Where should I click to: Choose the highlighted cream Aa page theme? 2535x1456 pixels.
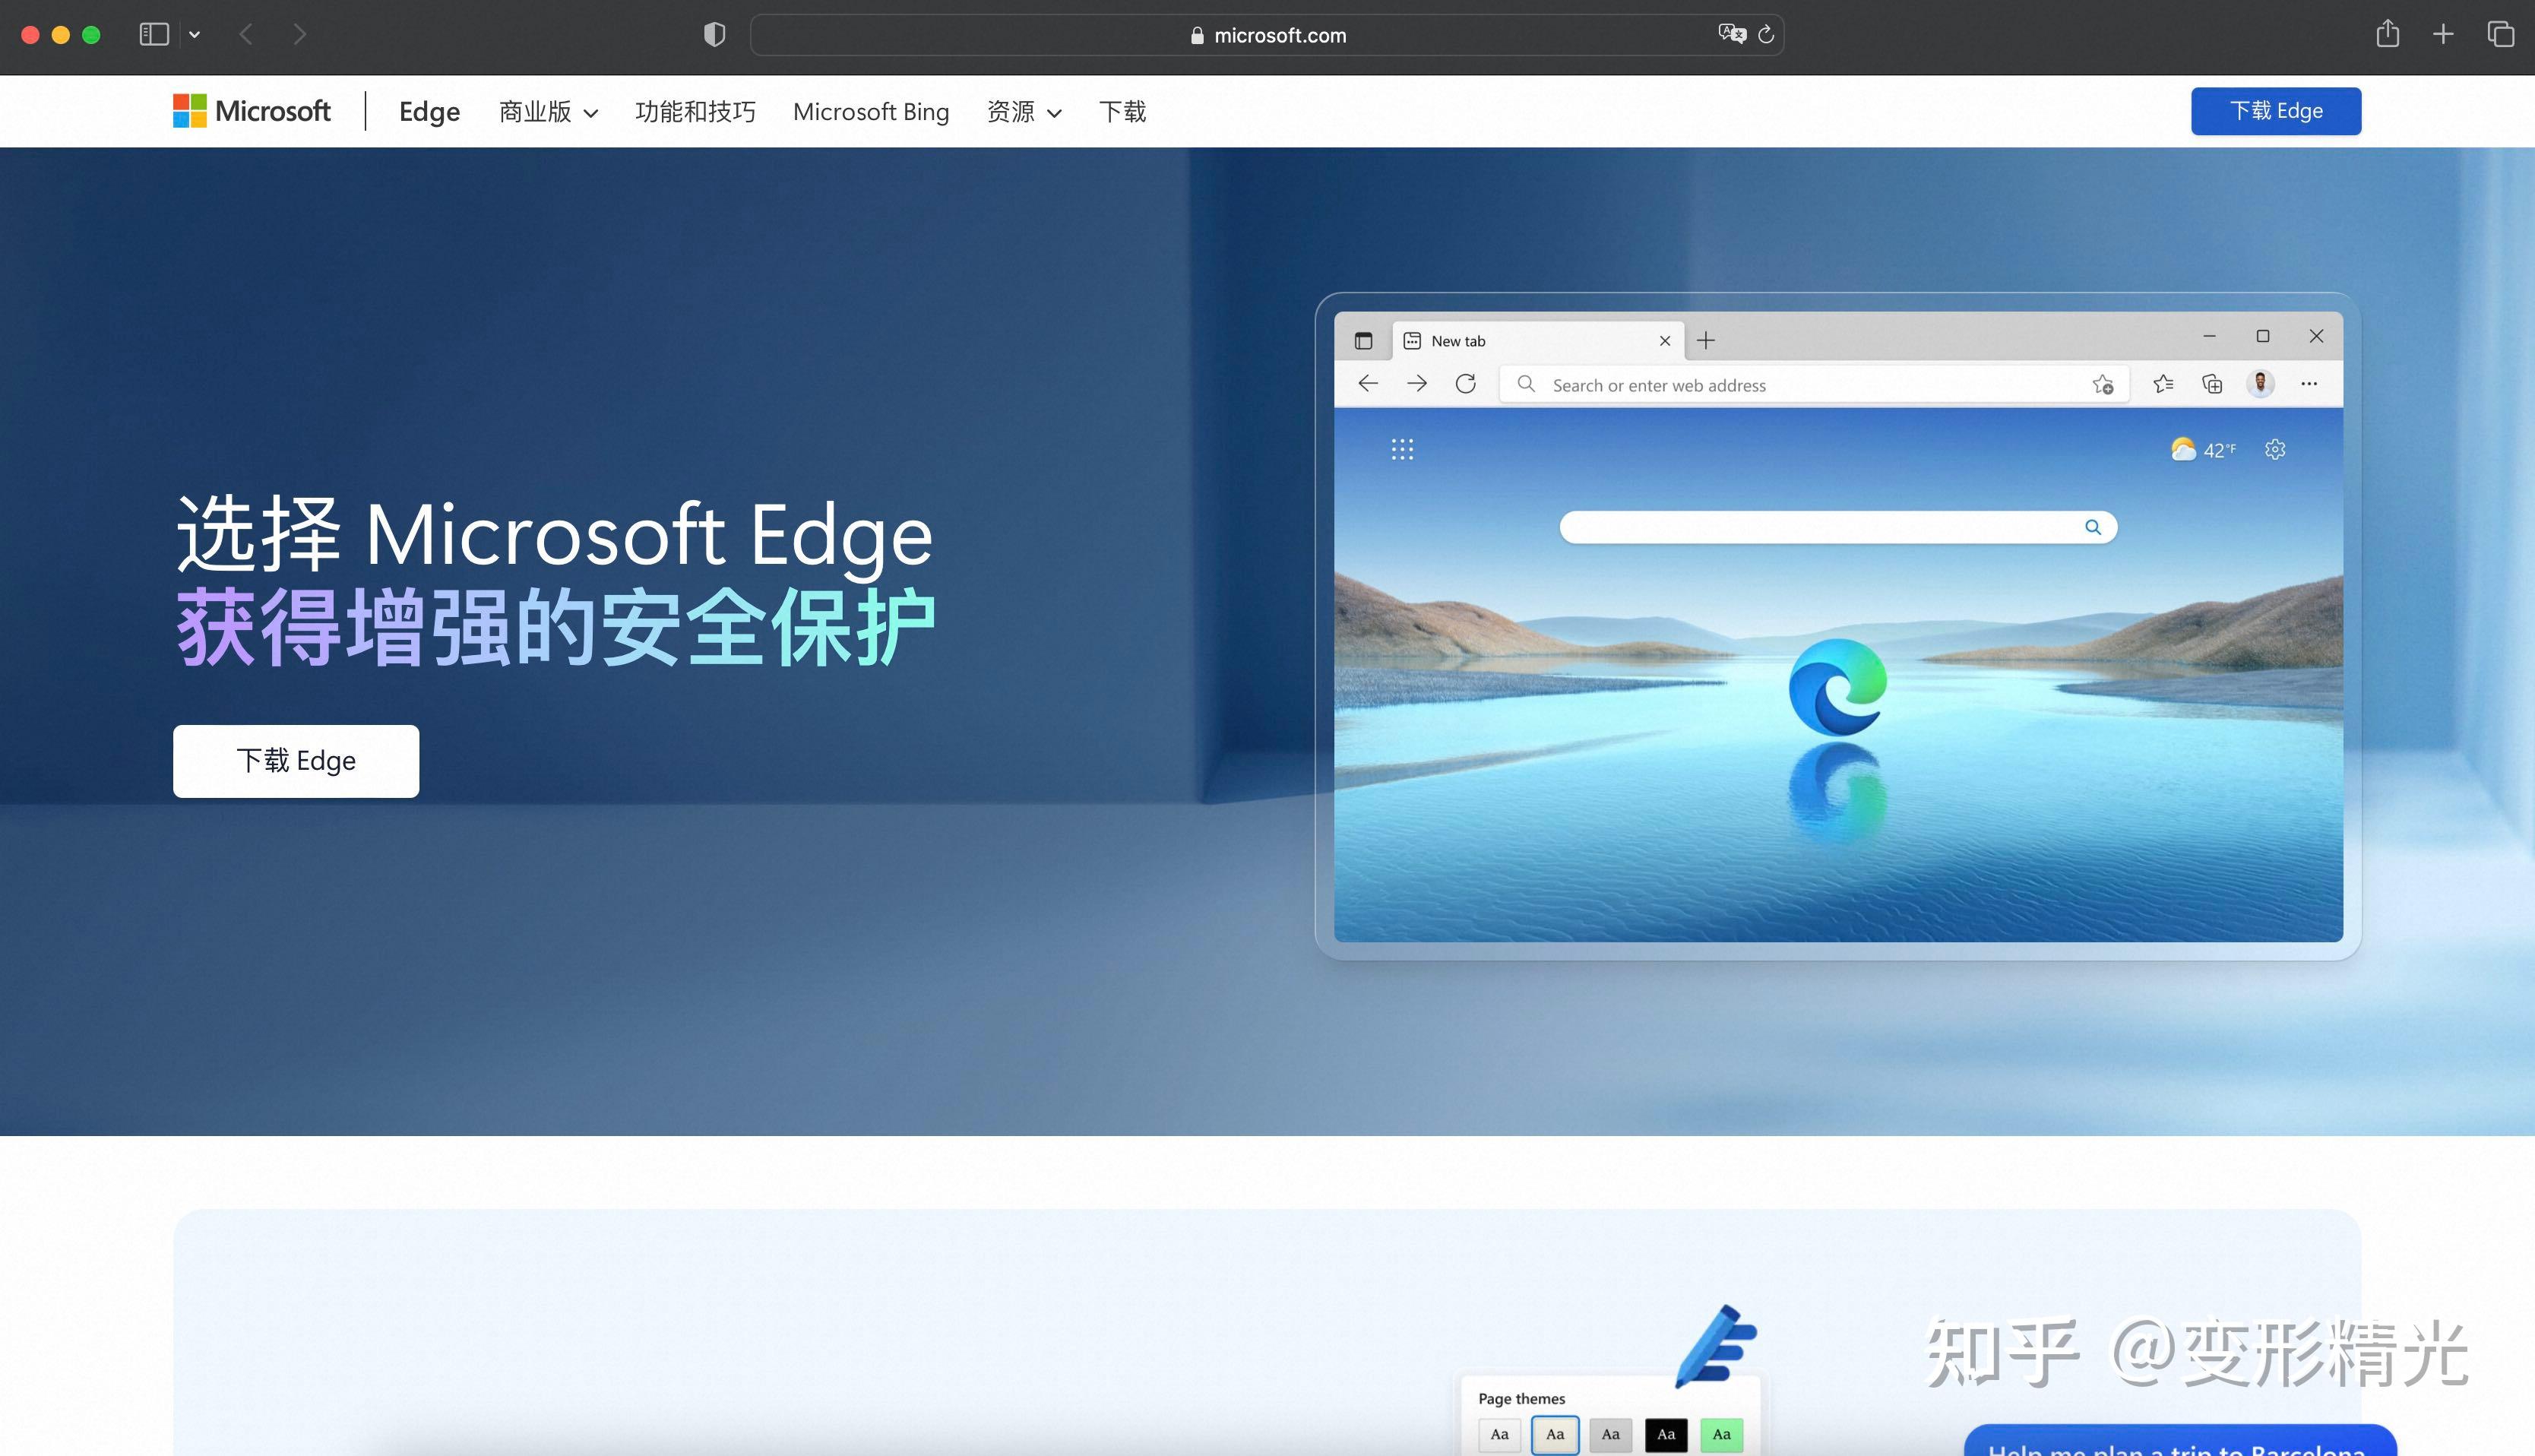click(x=1555, y=1435)
